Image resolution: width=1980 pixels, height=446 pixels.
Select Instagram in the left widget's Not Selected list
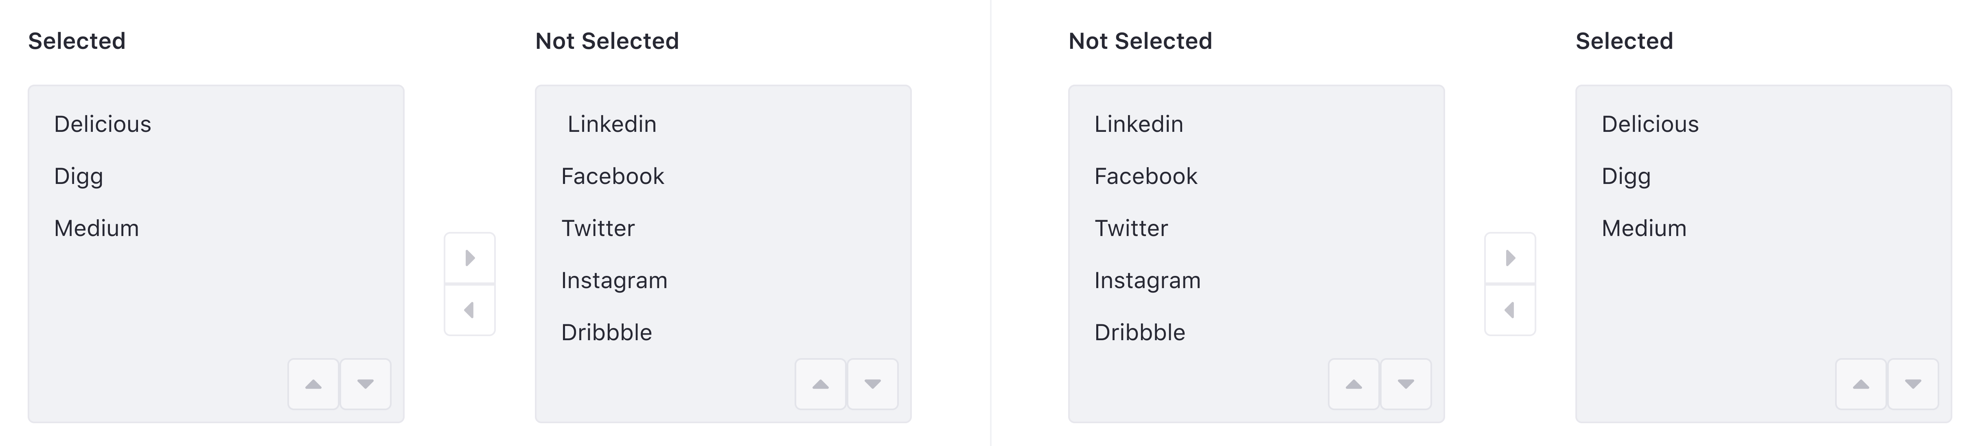pos(614,281)
